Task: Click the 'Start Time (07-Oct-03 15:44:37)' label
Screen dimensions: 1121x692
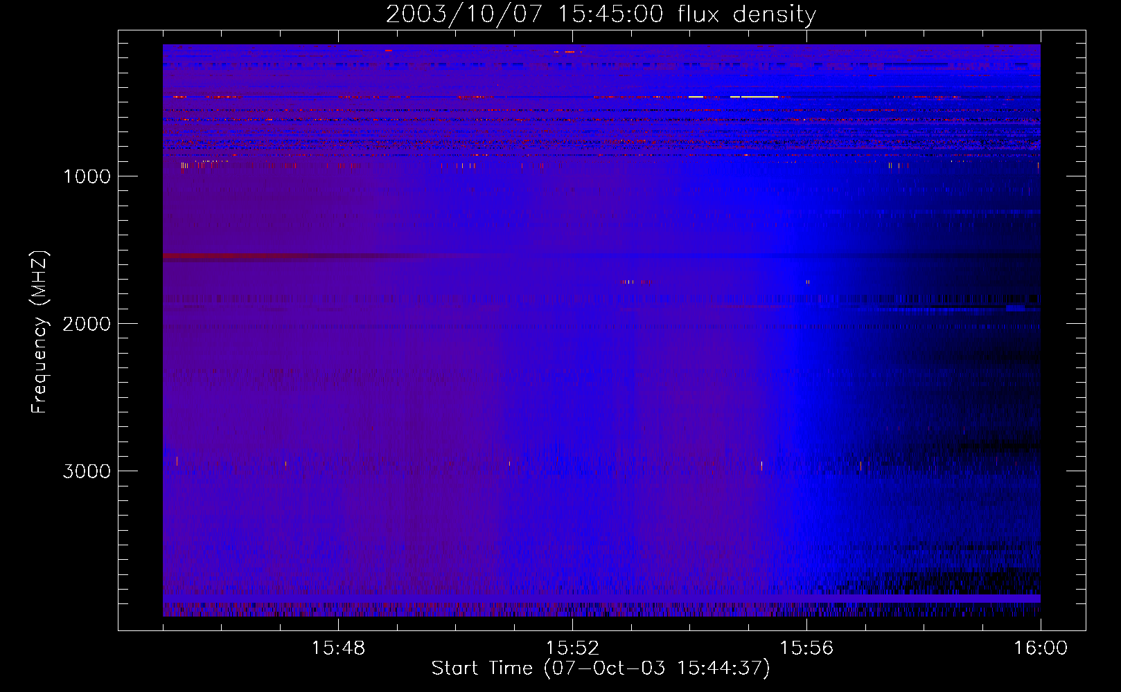Action: 601,668
